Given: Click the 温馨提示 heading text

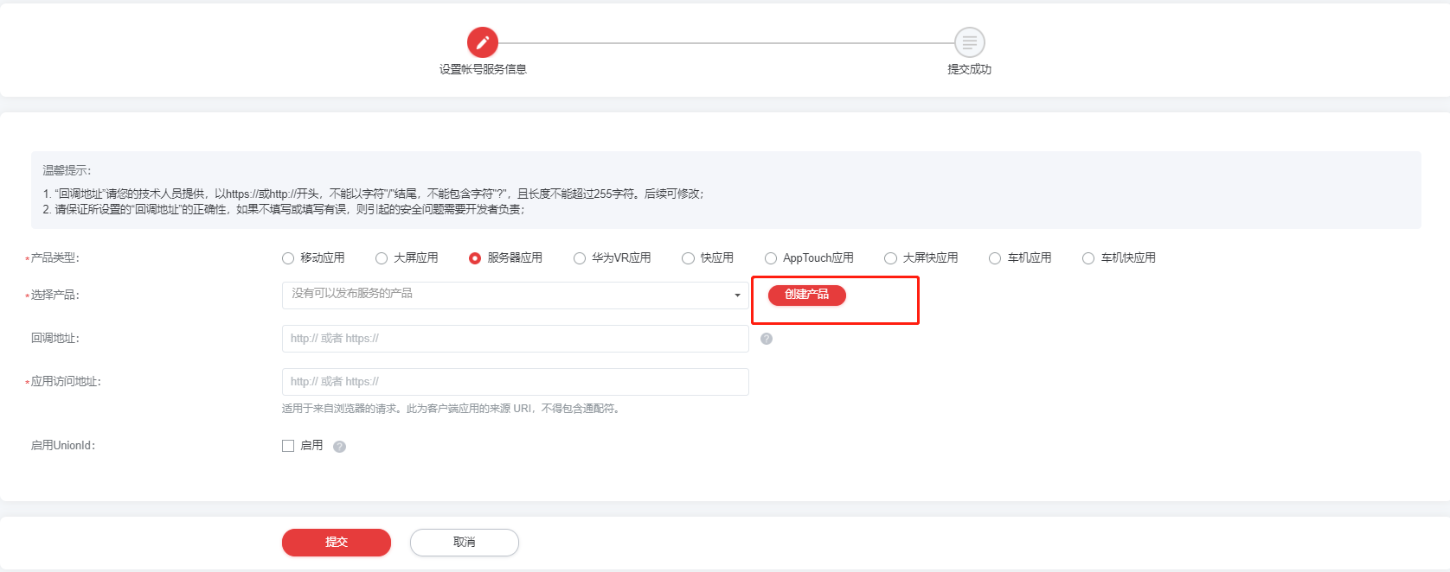Looking at the screenshot, I should pyautogui.click(x=67, y=170).
